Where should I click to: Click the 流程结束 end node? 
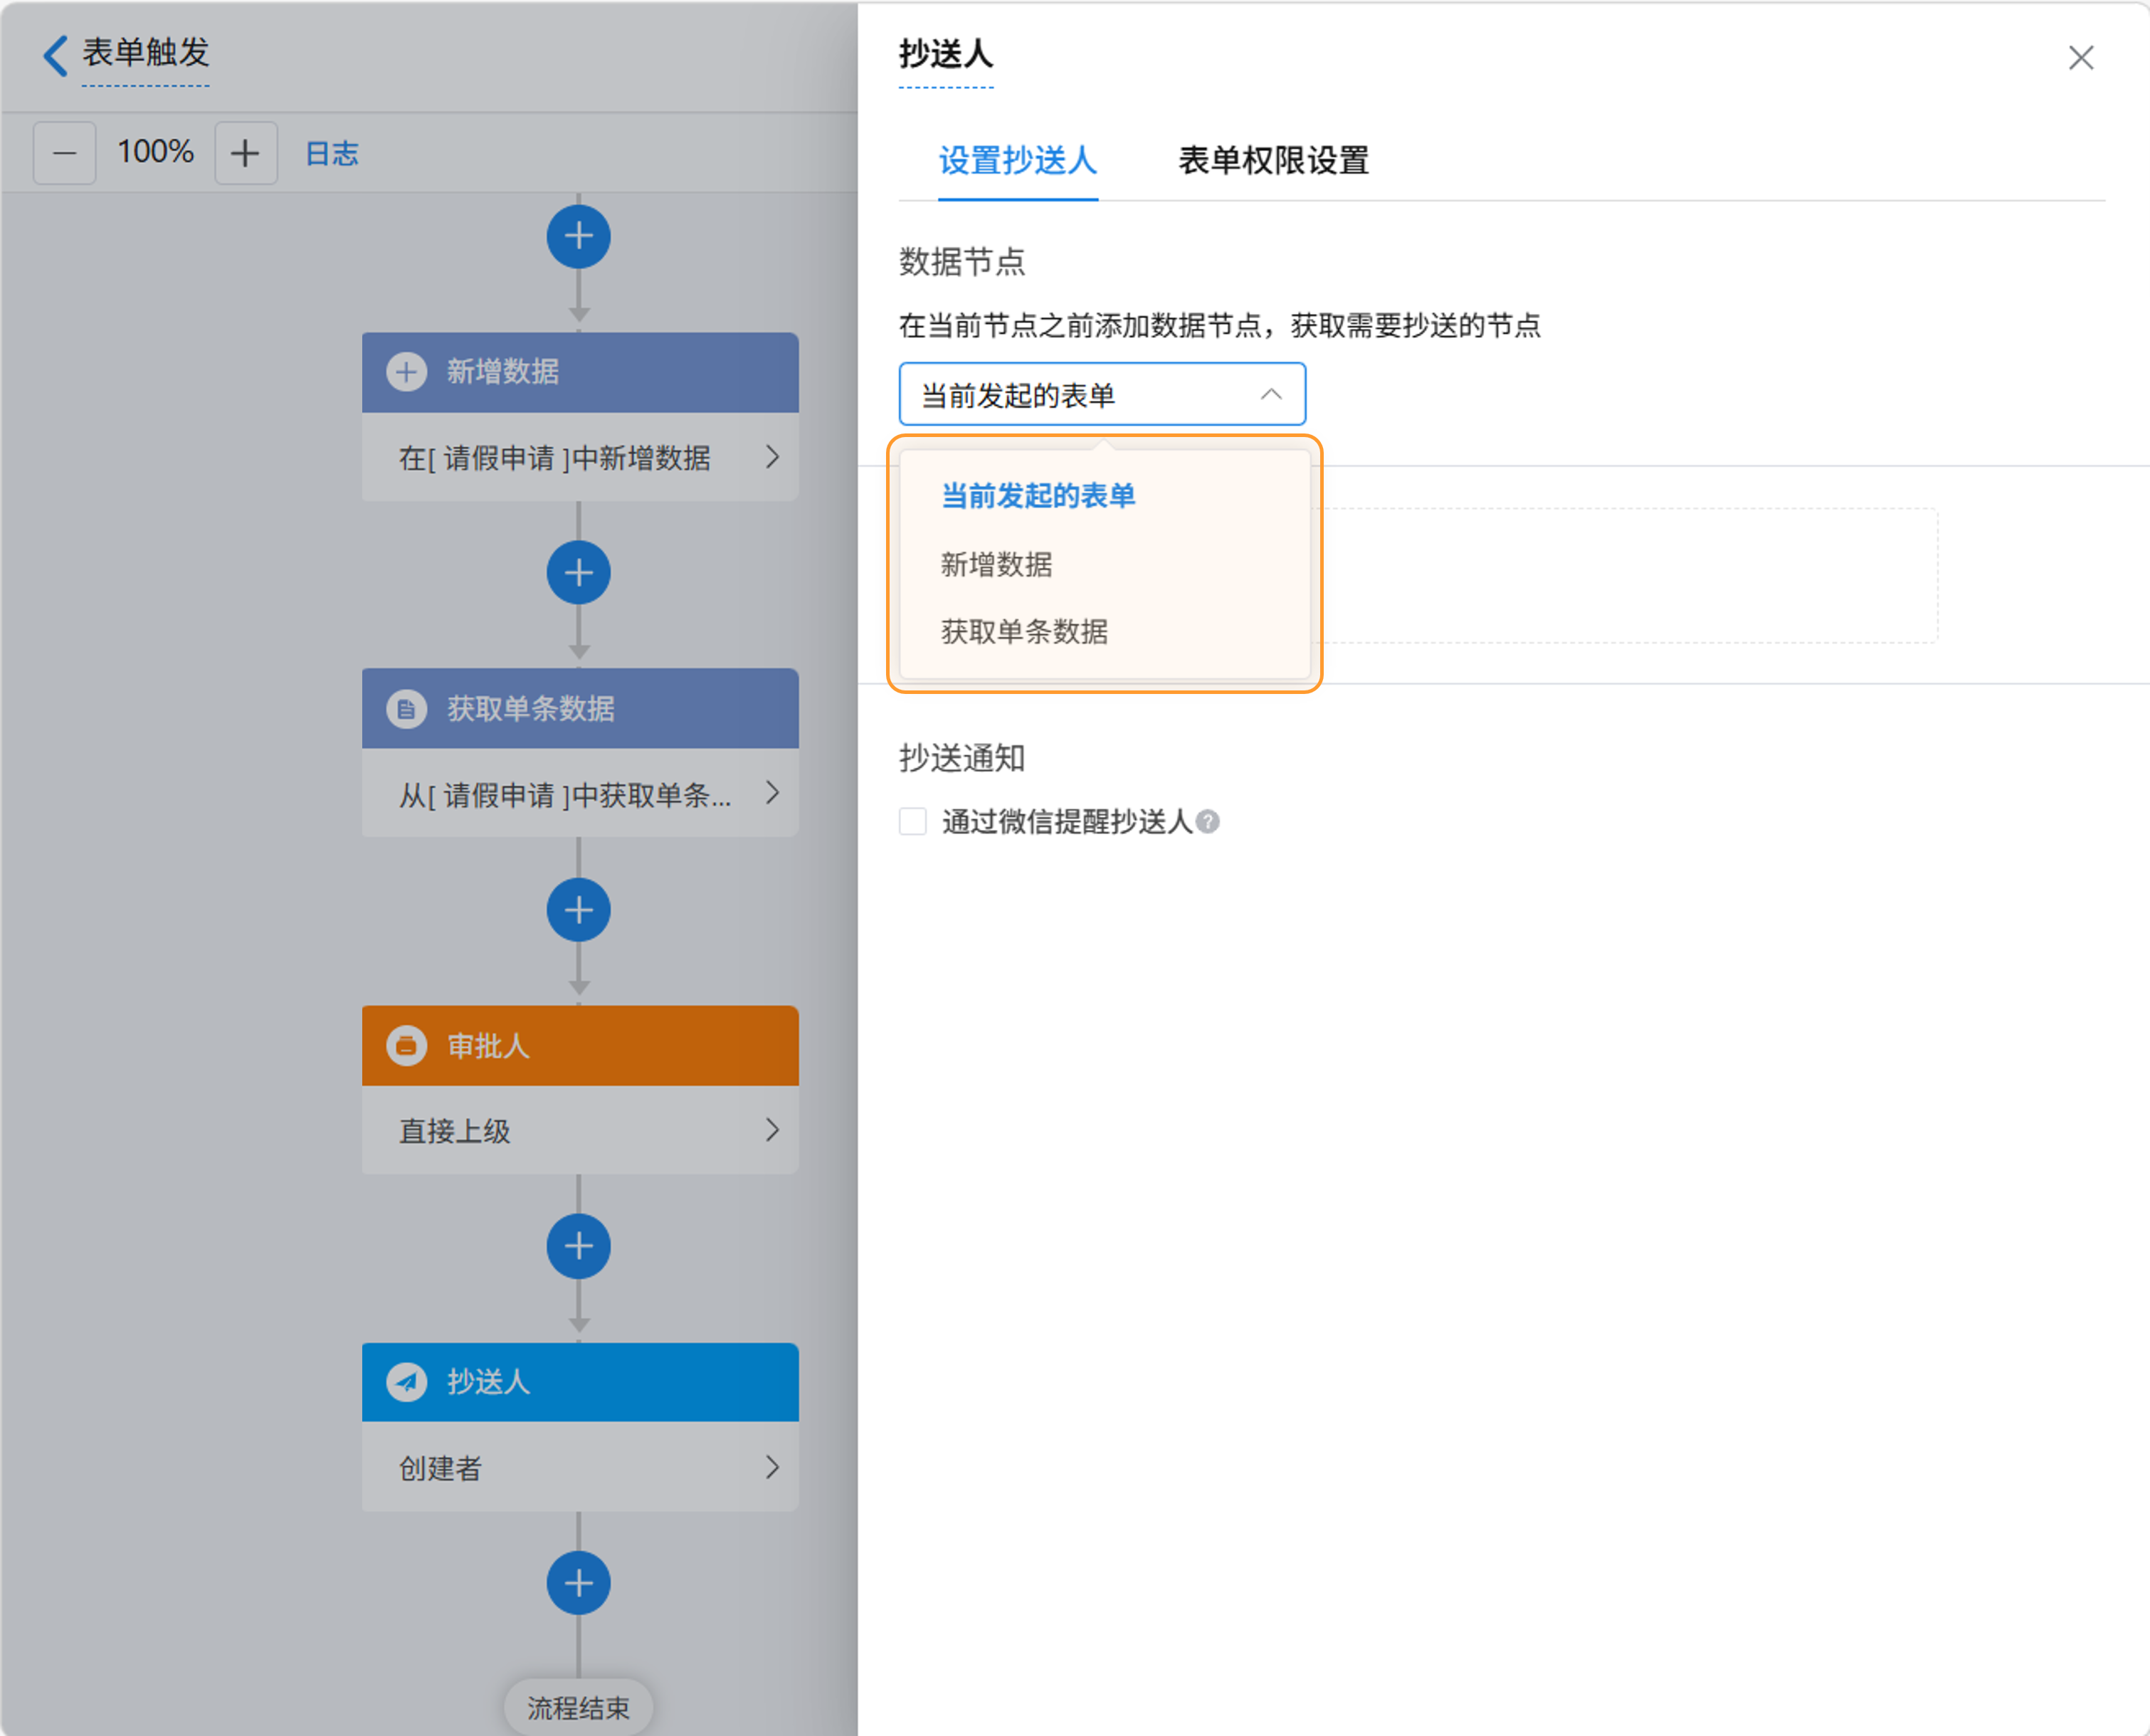pos(578,1707)
